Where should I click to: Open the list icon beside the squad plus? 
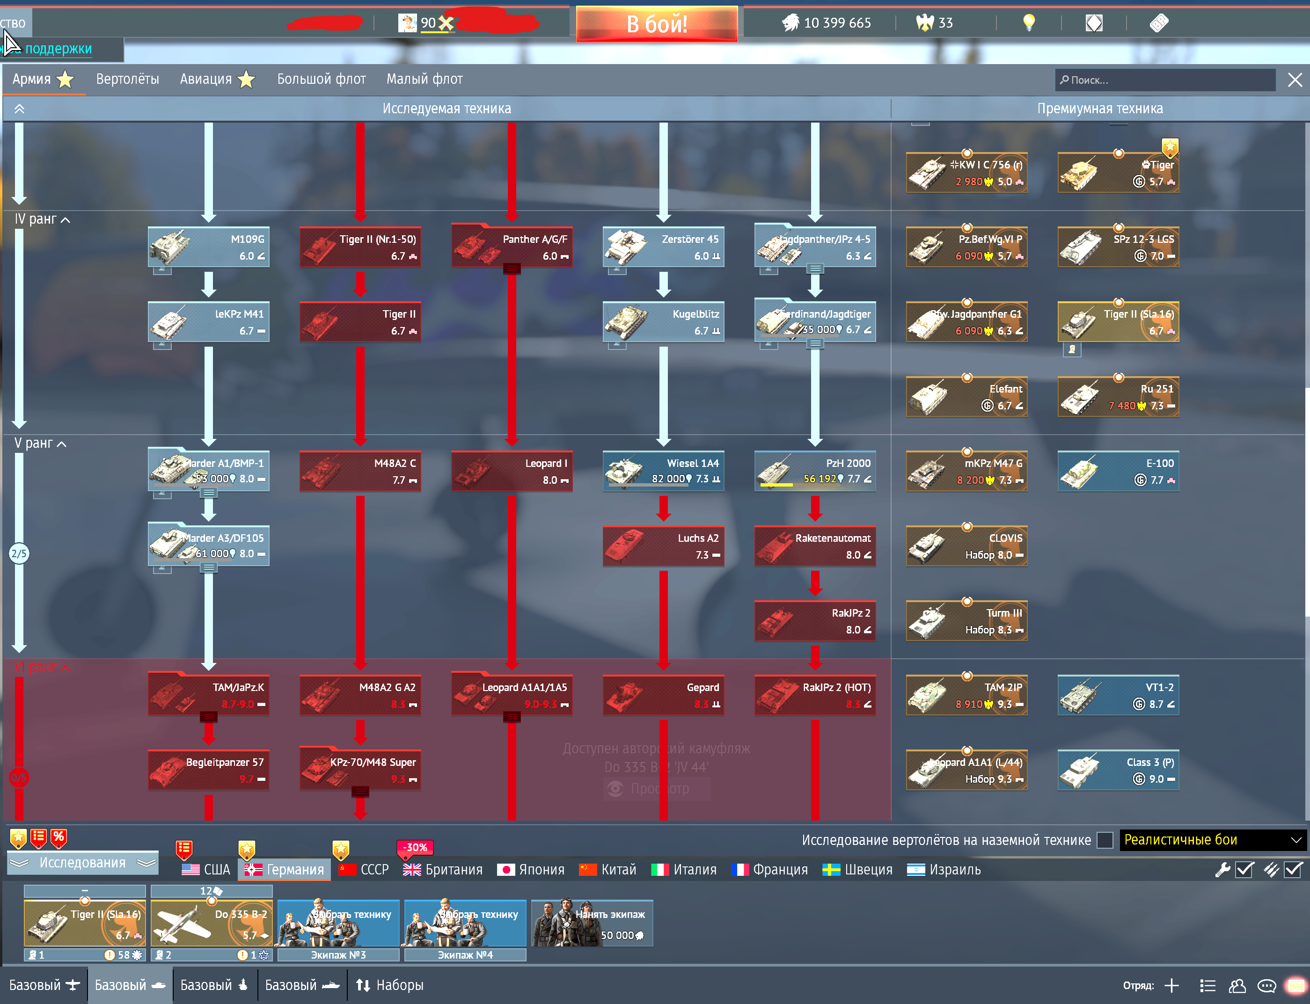(1207, 985)
